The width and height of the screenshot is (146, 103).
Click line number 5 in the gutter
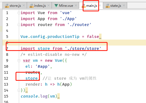tap(7, 37)
